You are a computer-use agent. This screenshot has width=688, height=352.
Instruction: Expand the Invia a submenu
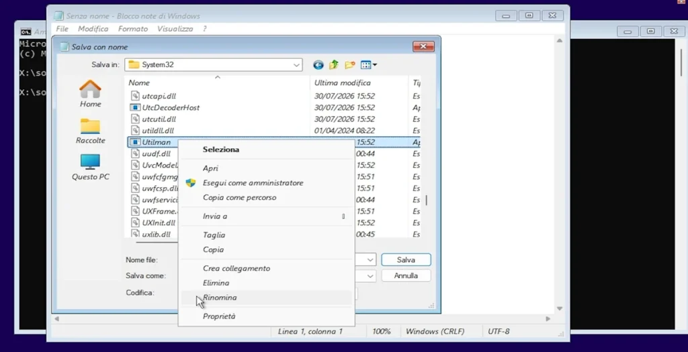point(266,217)
